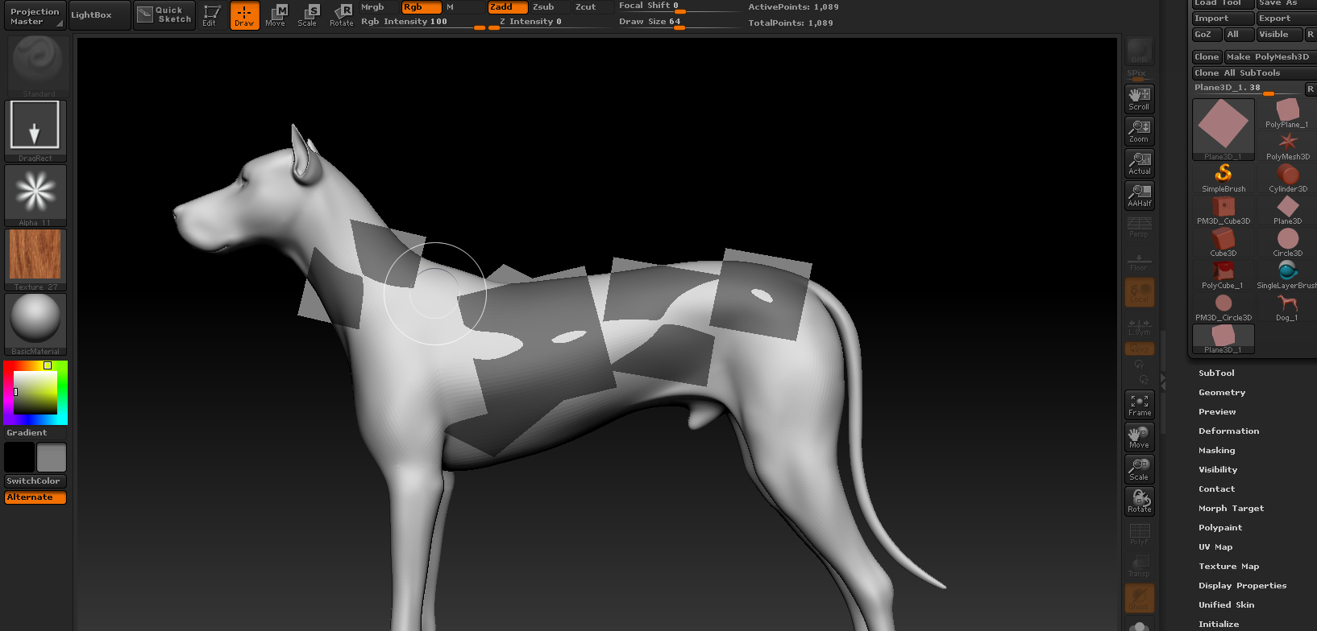The image size is (1317, 631).
Task: Select the SingleLayerBrush tool
Action: click(1287, 274)
